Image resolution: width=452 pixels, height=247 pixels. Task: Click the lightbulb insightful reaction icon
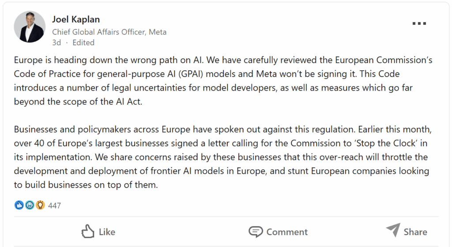40,205
